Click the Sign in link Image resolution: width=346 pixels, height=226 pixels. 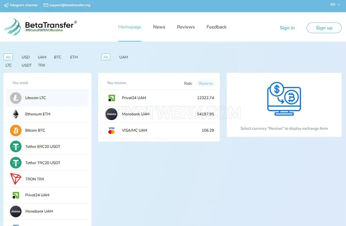(x=287, y=28)
